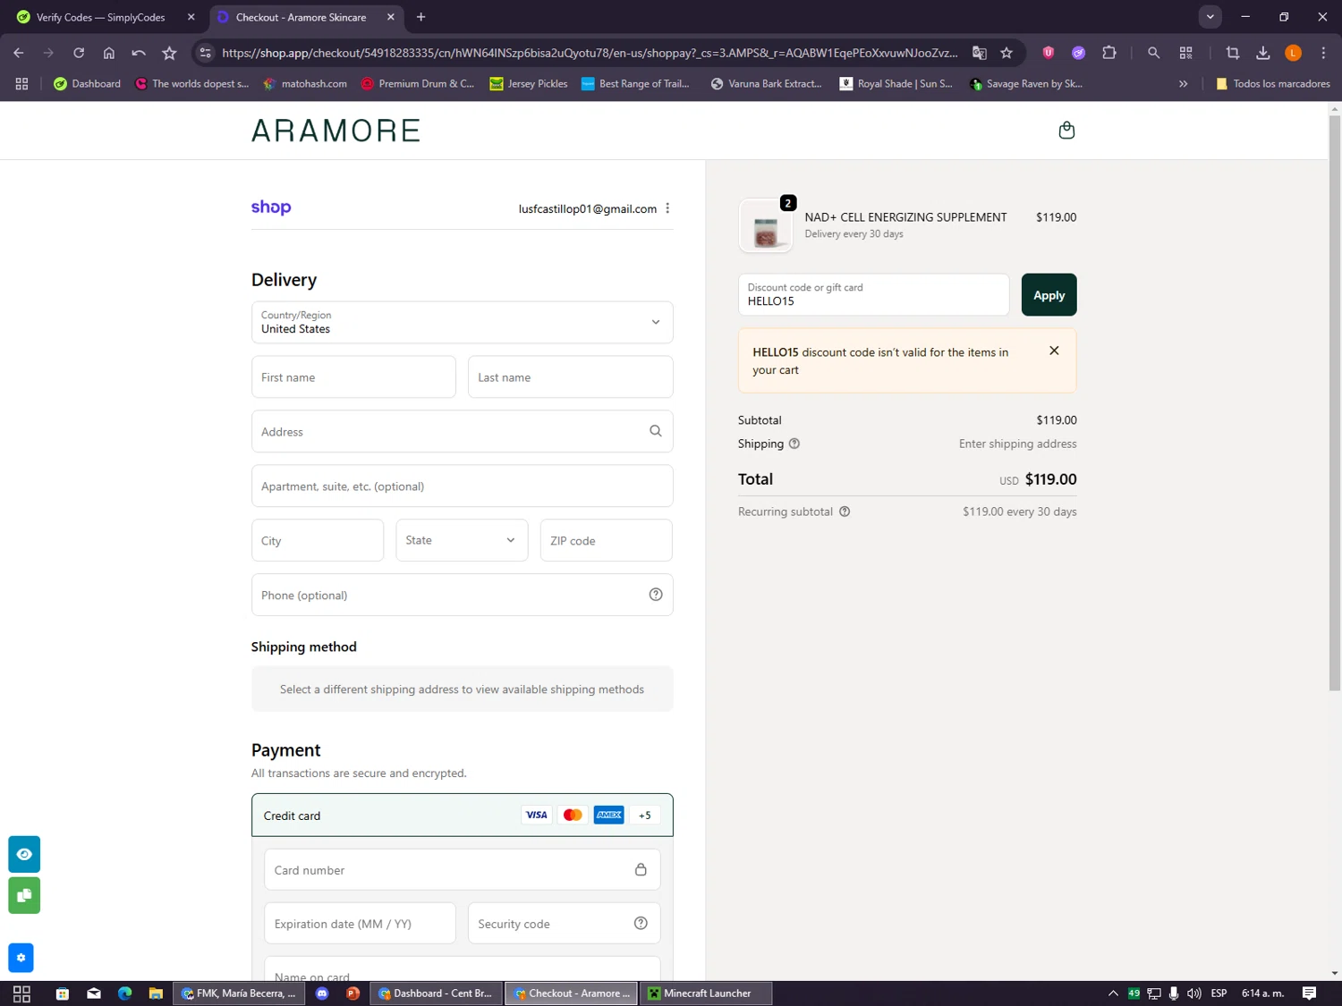This screenshot has height=1006, width=1342.
Task: Show hidden system tray icons
Action: coord(1113,993)
